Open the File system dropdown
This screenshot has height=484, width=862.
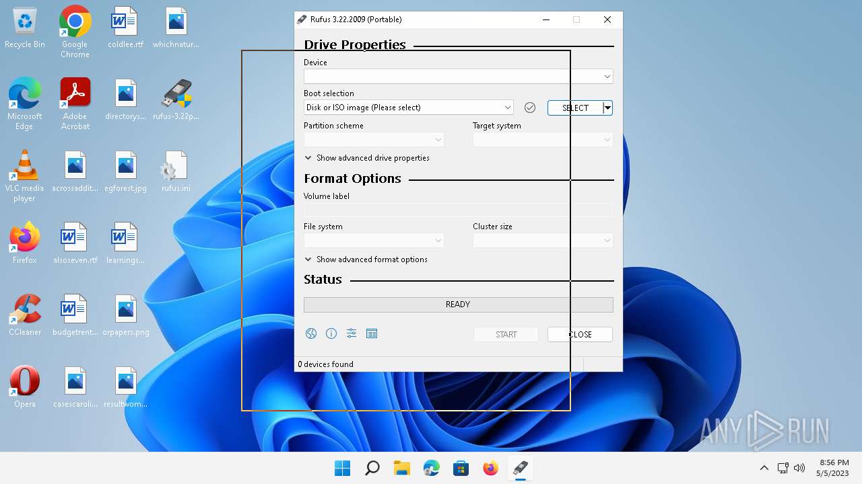point(374,241)
